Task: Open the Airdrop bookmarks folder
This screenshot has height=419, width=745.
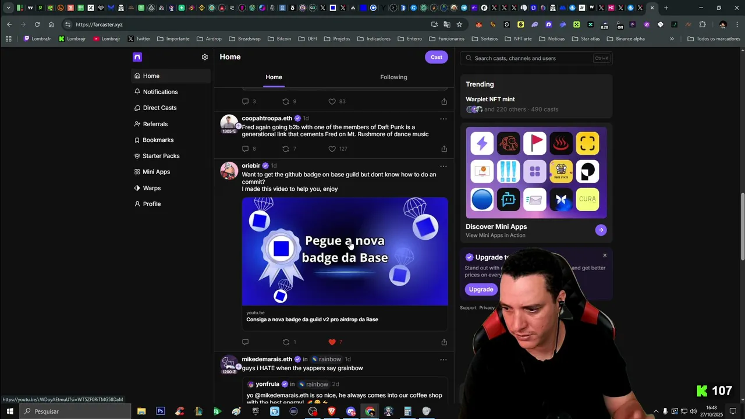Action: pos(209,39)
